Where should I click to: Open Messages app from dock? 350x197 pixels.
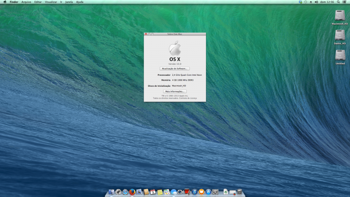click(174, 192)
